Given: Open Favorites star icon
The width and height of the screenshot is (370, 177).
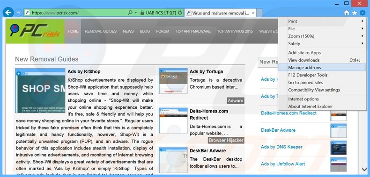Looking at the screenshot, I should [x=355, y=13].
